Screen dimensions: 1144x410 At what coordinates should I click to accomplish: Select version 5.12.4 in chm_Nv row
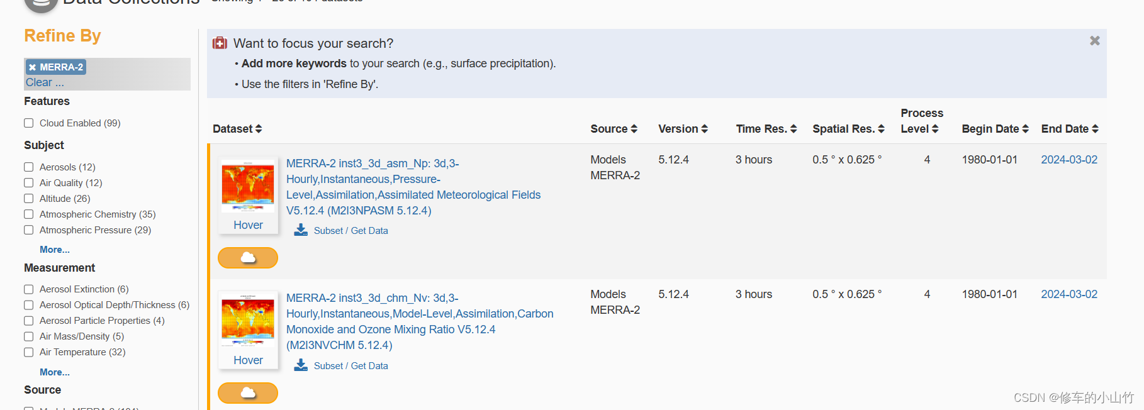[x=673, y=294]
